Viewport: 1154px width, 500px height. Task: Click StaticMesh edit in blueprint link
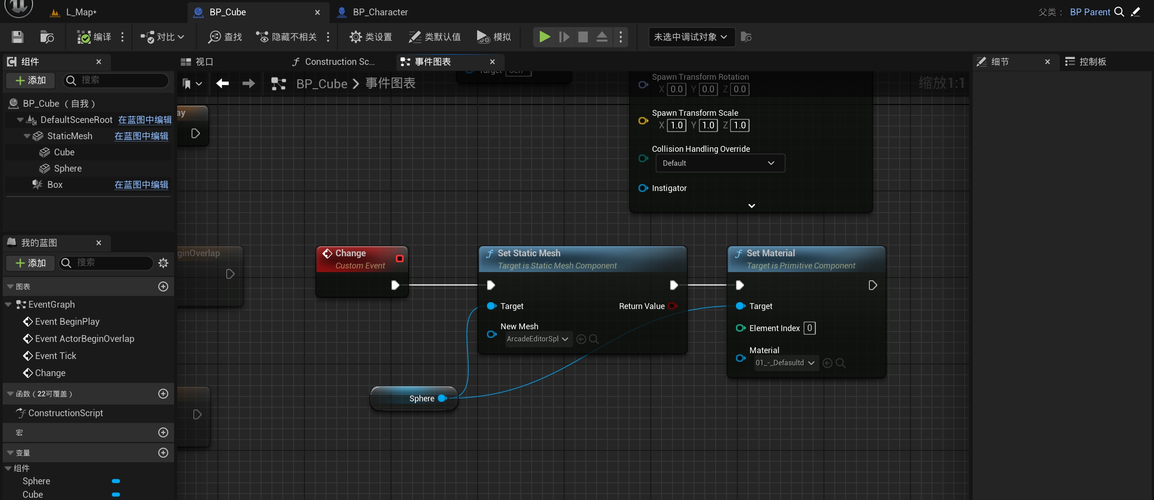(141, 136)
